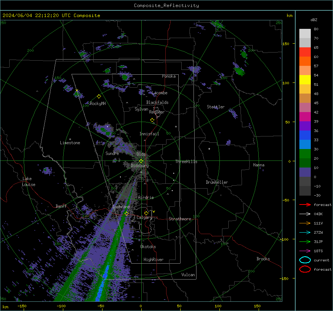Click the red forecast ellipse icon

305,269
